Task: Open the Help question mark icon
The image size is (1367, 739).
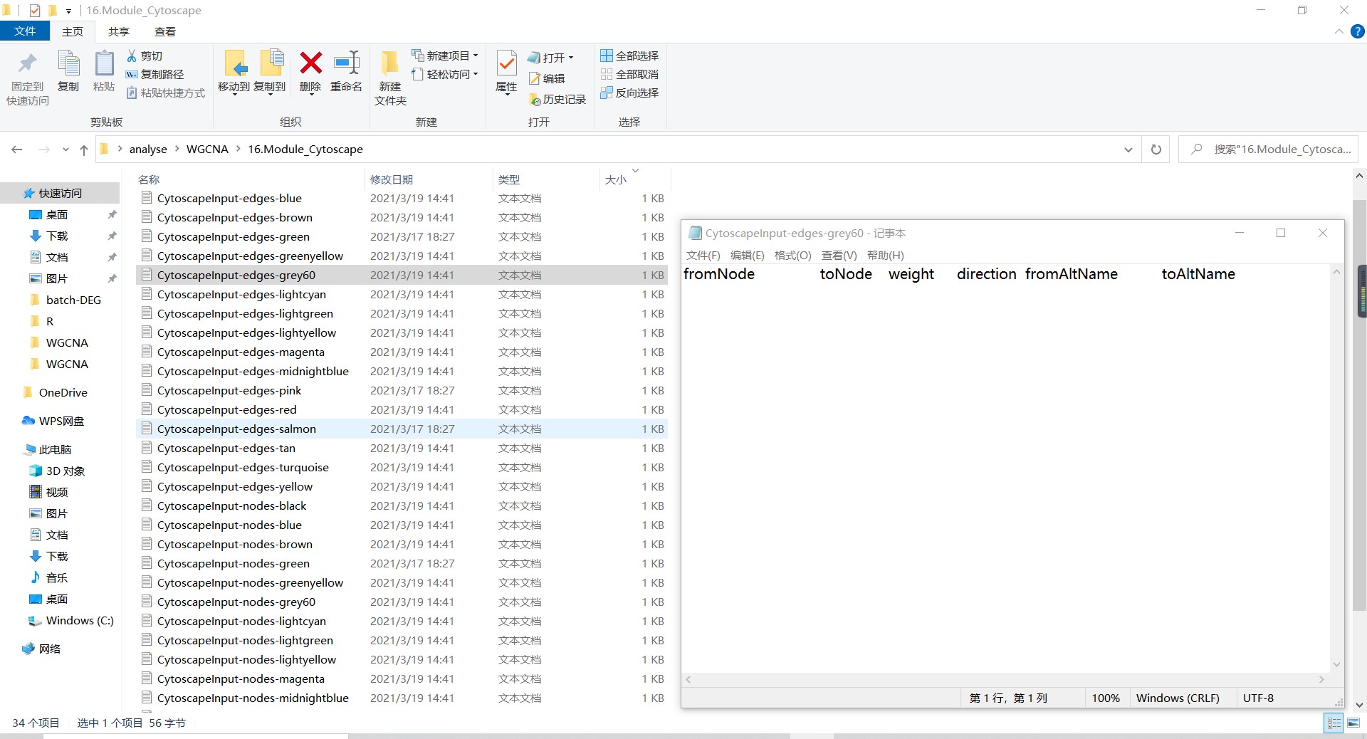Action: [x=1358, y=31]
